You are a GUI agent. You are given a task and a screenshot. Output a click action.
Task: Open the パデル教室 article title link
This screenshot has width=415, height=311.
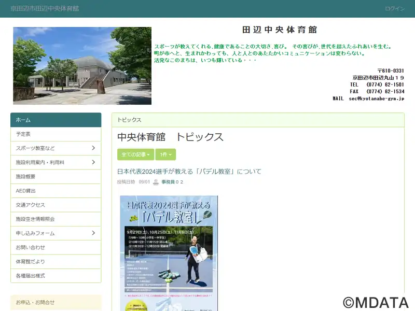[x=189, y=172]
